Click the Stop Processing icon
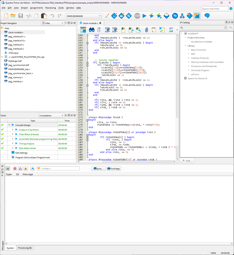 (x=137, y=16)
